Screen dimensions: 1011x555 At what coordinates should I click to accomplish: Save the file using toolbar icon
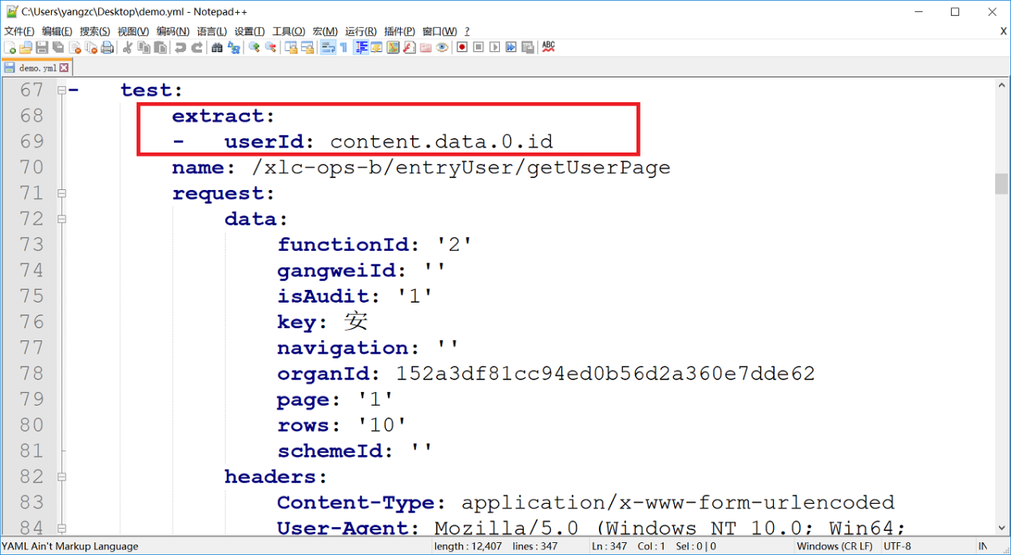point(42,48)
